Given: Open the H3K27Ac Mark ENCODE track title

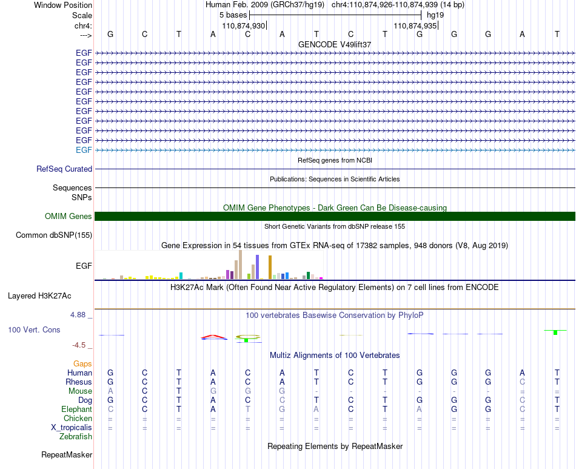Looking at the screenshot, I should click(335, 288).
